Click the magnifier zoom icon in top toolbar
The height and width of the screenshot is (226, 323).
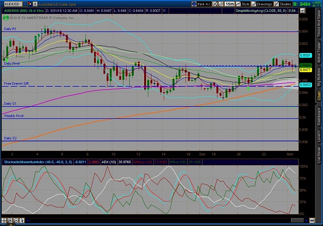[x=221, y=4]
